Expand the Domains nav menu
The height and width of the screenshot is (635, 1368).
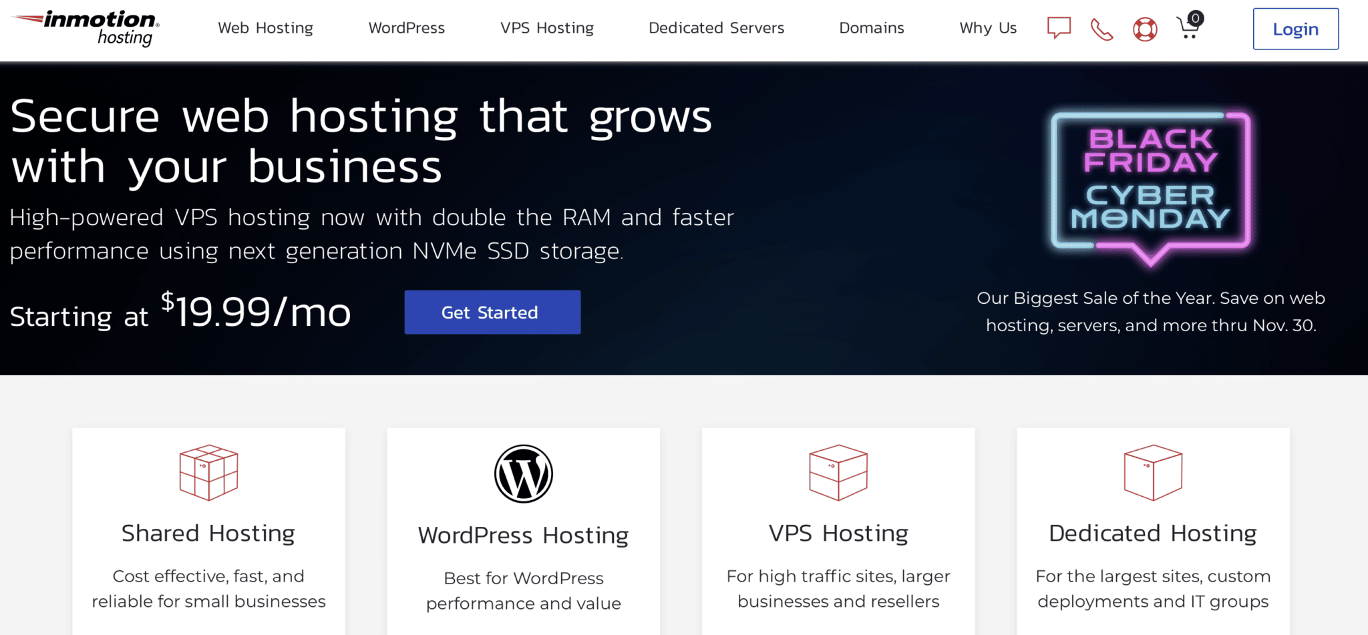pos(872,28)
